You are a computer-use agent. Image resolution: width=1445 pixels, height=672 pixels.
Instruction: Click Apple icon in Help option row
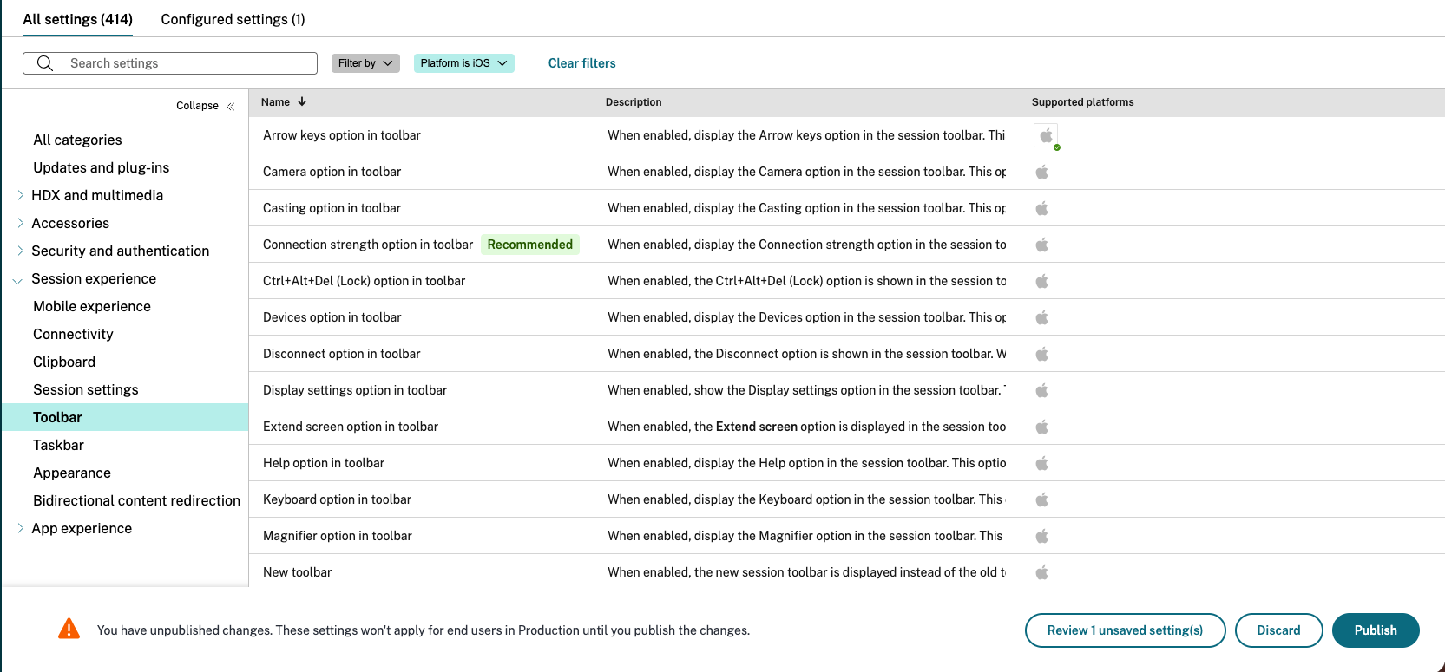(1042, 463)
